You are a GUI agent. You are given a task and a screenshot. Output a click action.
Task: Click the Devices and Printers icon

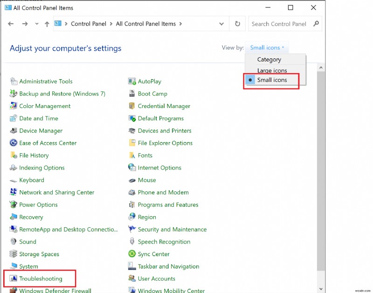coord(132,131)
